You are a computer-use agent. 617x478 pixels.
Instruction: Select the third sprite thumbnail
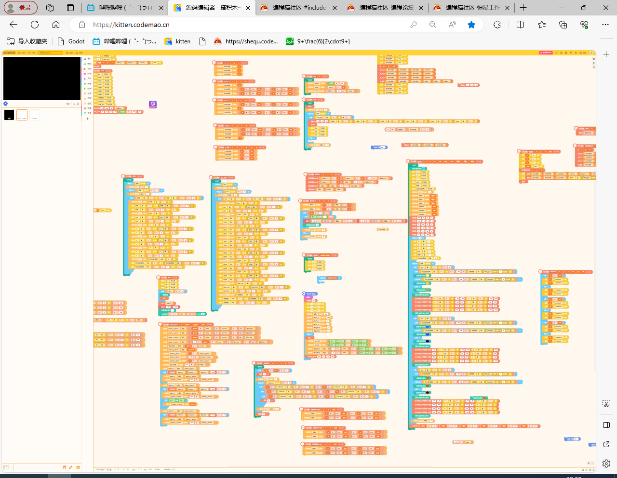(35, 115)
